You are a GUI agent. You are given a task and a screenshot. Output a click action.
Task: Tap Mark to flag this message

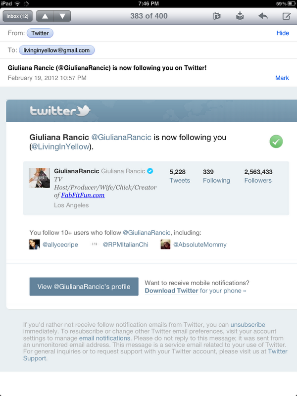[x=282, y=78]
